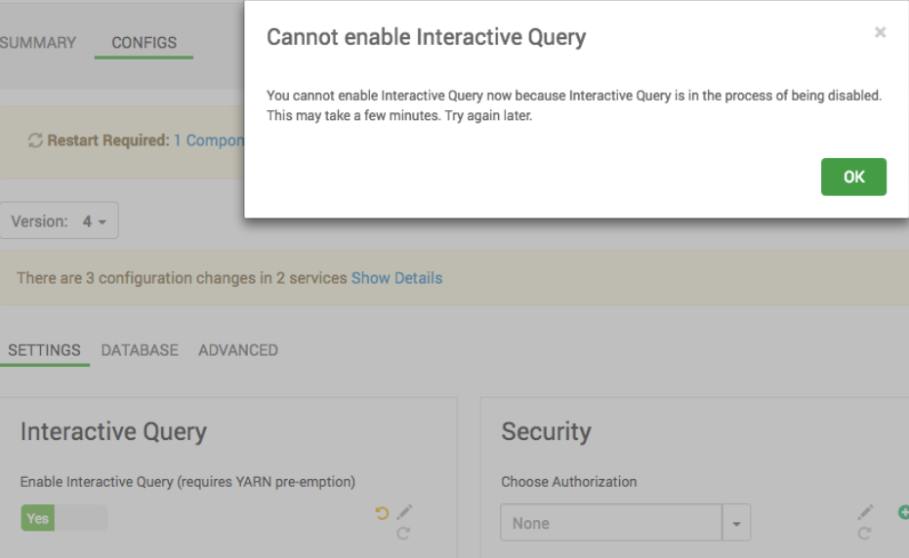Open the 1 Component restart link
The height and width of the screenshot is (558, 909).
(x=209, y=140)
